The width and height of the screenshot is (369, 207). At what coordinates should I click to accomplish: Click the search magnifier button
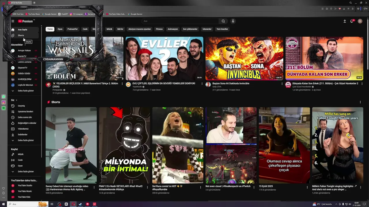(x=223, y=21)
